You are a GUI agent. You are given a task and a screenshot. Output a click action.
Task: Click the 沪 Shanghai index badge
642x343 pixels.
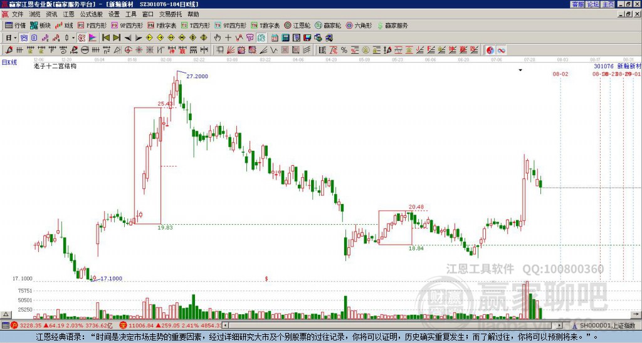14,325
